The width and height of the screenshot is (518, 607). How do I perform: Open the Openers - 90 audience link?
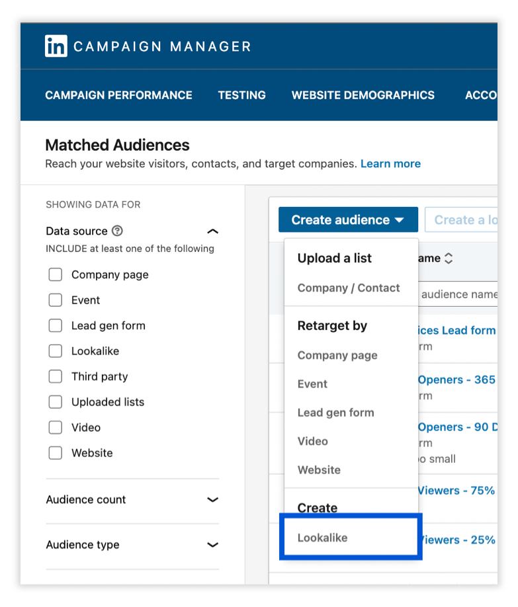click(x=458, y=427)
